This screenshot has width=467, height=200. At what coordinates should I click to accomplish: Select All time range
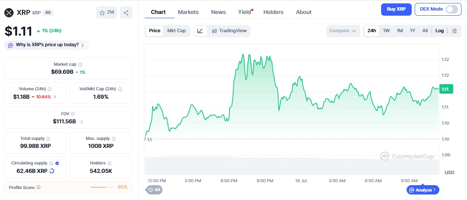[425, 31]
